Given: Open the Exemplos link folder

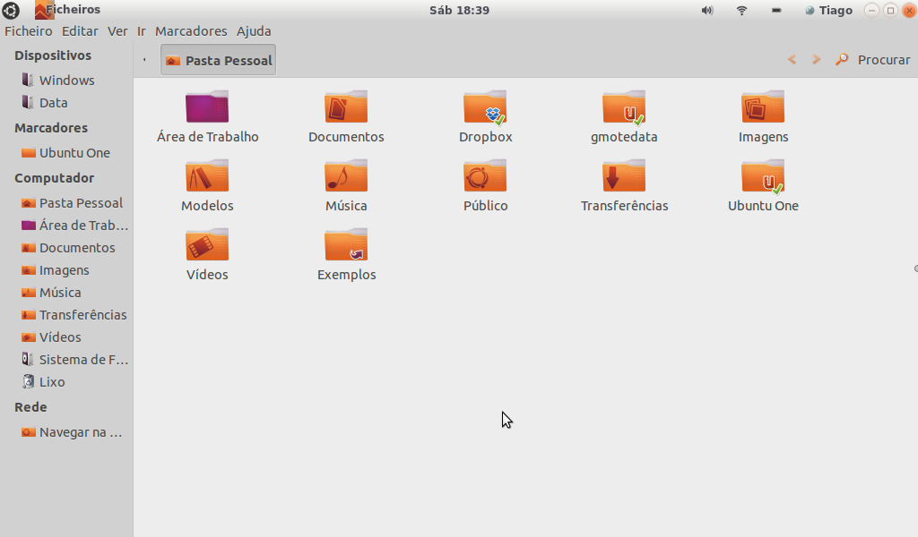Looking at the screenshot, I should pyautogui.click(x=346, y=244).
